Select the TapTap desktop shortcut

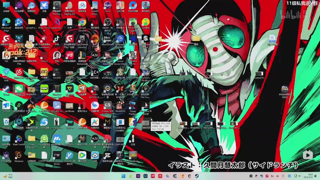pyautogui.click(x=70, y=122)
